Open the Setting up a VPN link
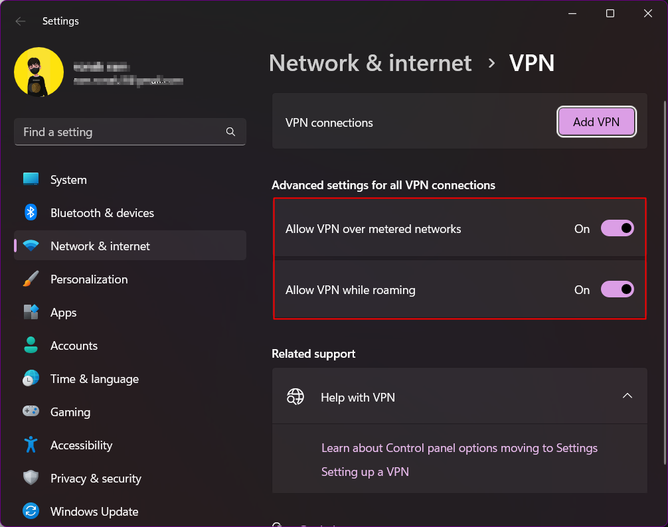The width and height of the screenshot is (668, 527). [x=365, y=472]
